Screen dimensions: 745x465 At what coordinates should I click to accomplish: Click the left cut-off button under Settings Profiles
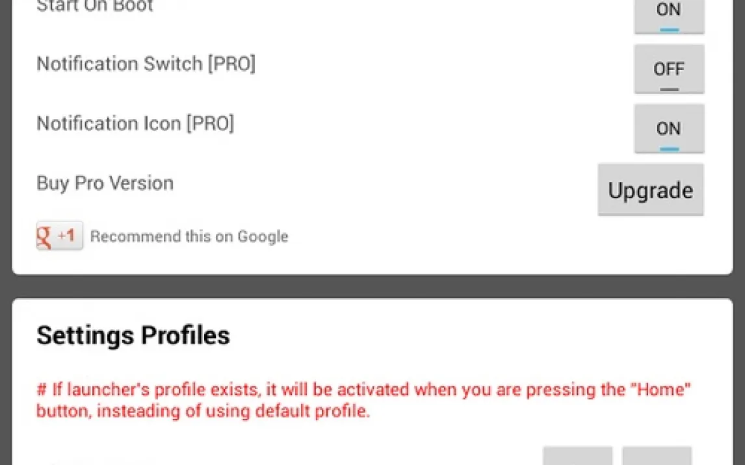point(577,456)
